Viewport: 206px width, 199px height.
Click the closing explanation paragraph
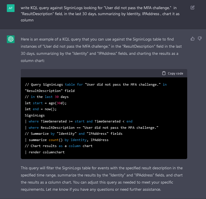point(102,178)
